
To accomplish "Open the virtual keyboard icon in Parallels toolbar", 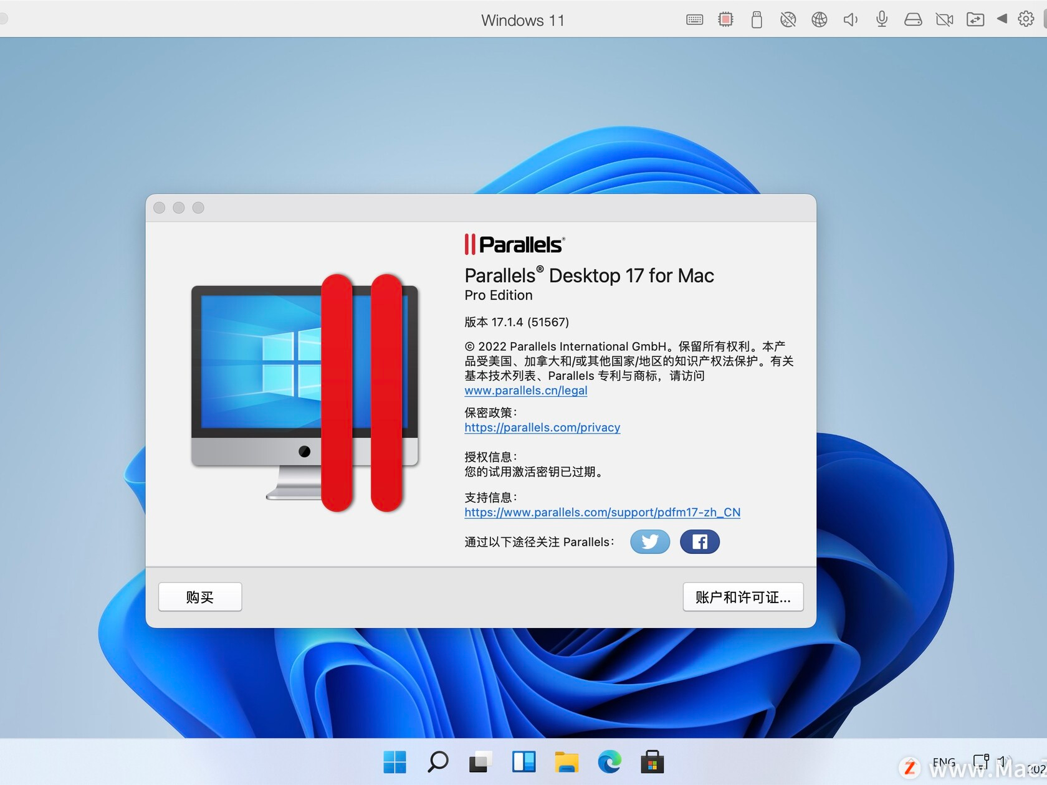I will [694, 19].
